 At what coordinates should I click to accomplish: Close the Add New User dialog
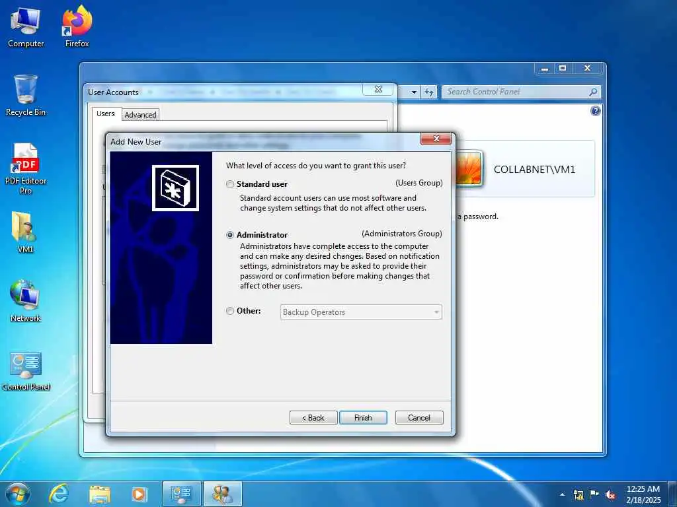(x=436, y=139)
